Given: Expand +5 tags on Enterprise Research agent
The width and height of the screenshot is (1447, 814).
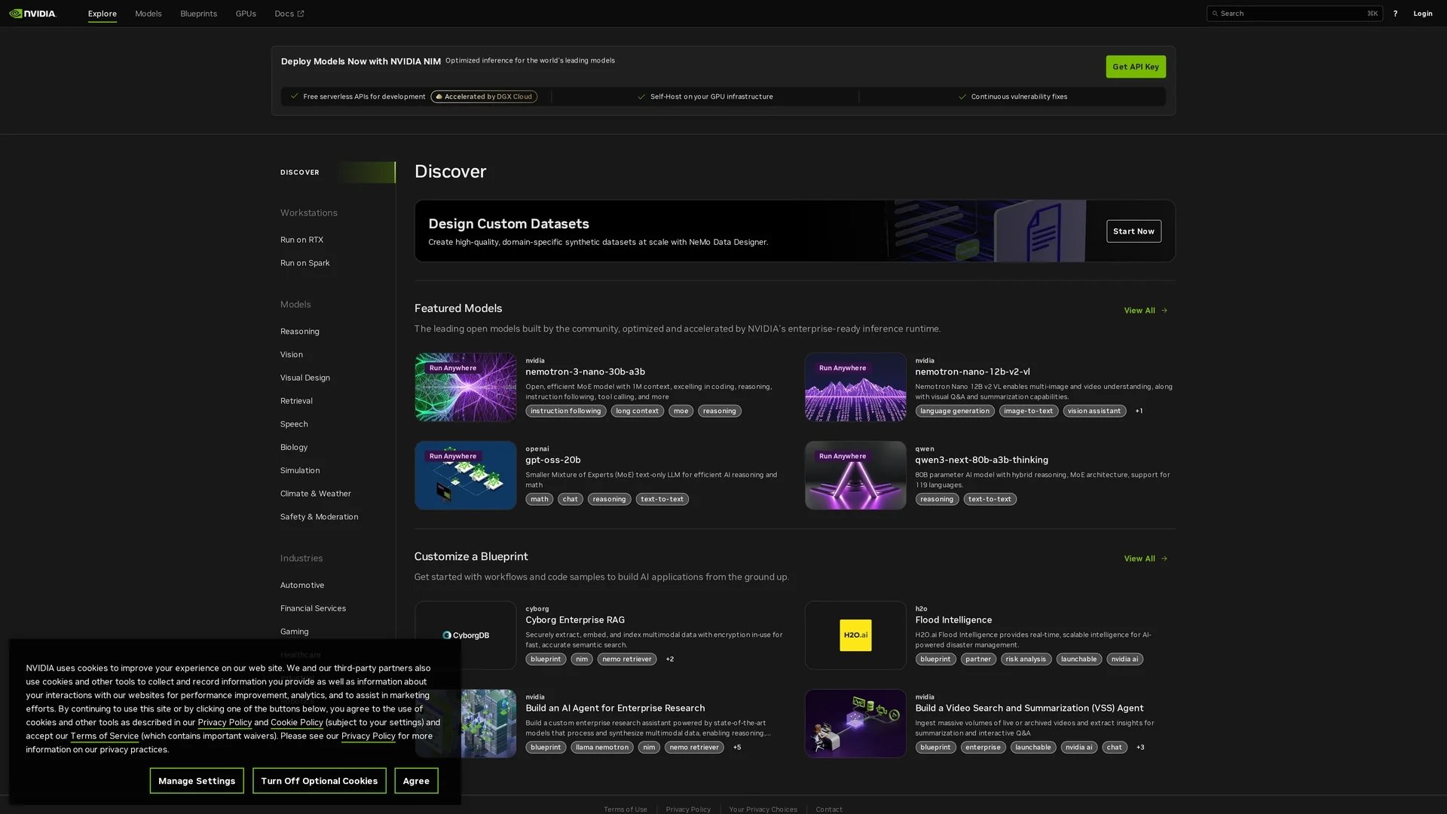Looking at the screenshot, I should (x=737, y=747).
